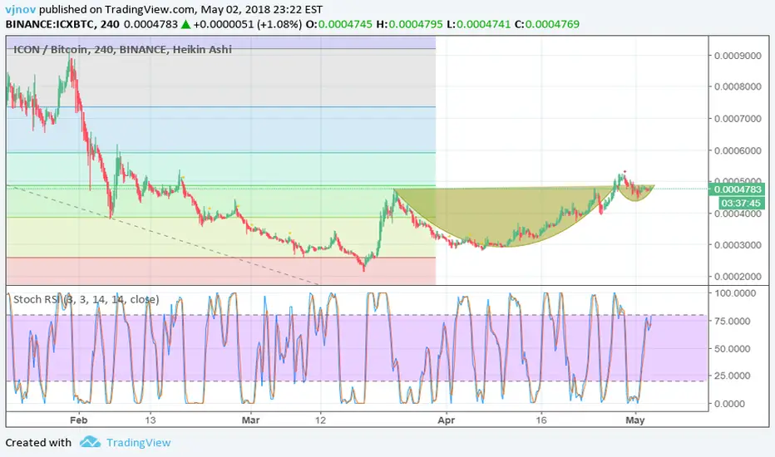Click the Mar date label
775x457 pixels.
[x=250, y=420]
